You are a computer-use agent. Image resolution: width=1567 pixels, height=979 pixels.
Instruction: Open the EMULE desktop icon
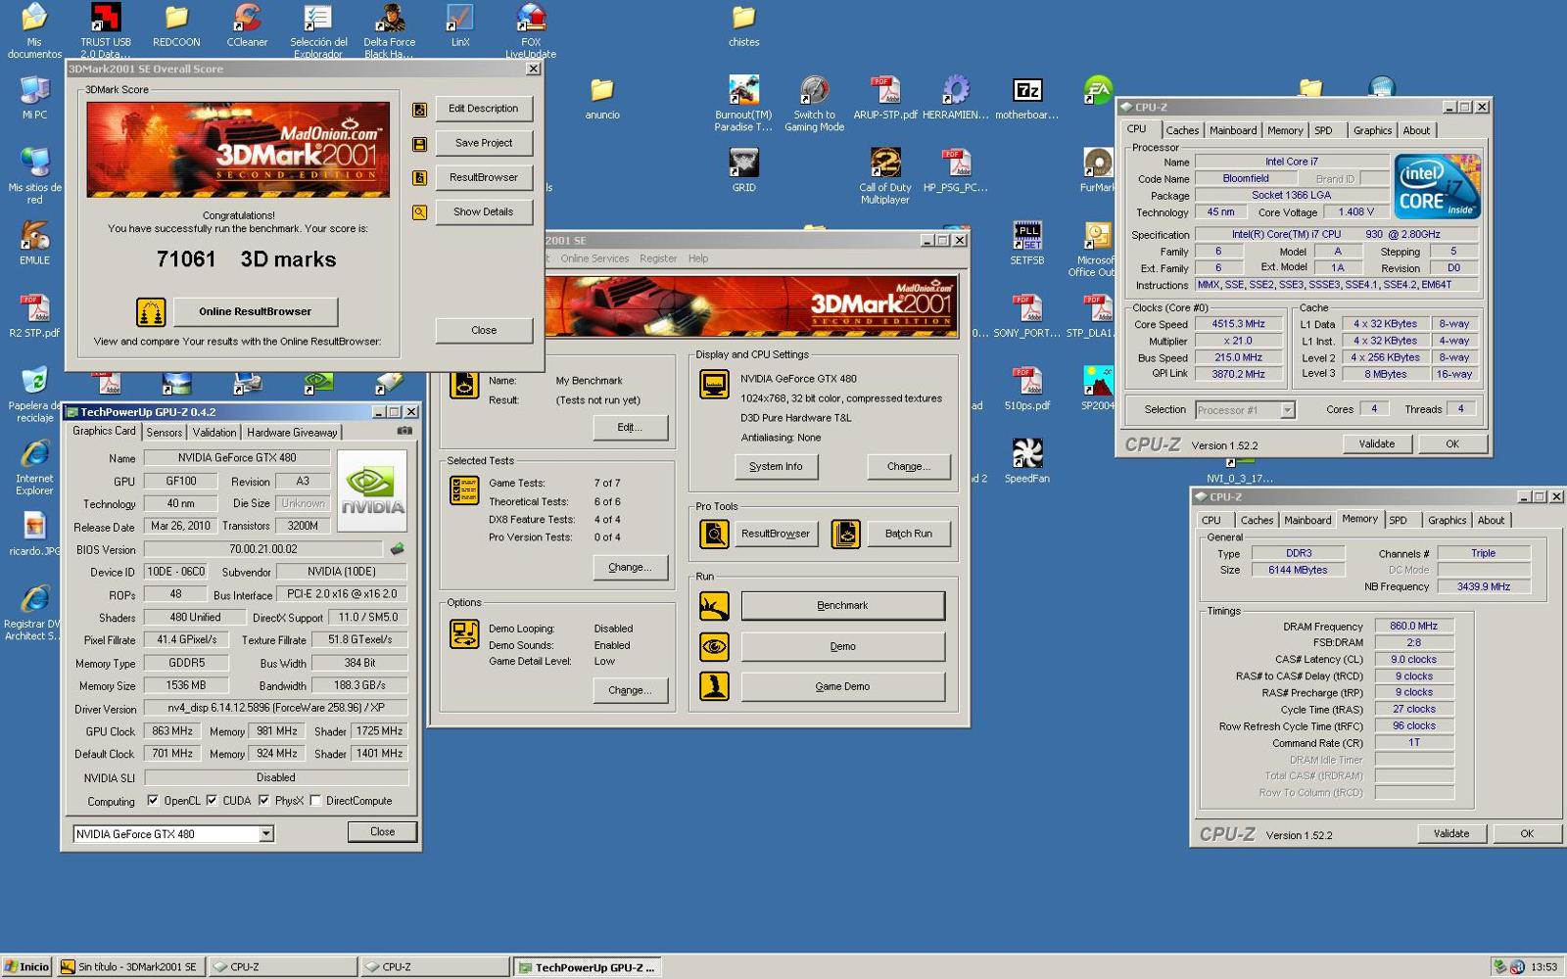34,243
